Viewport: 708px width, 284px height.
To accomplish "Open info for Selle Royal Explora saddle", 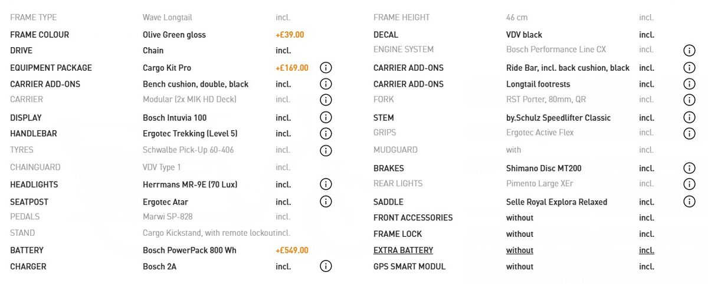I will [689, 202].
